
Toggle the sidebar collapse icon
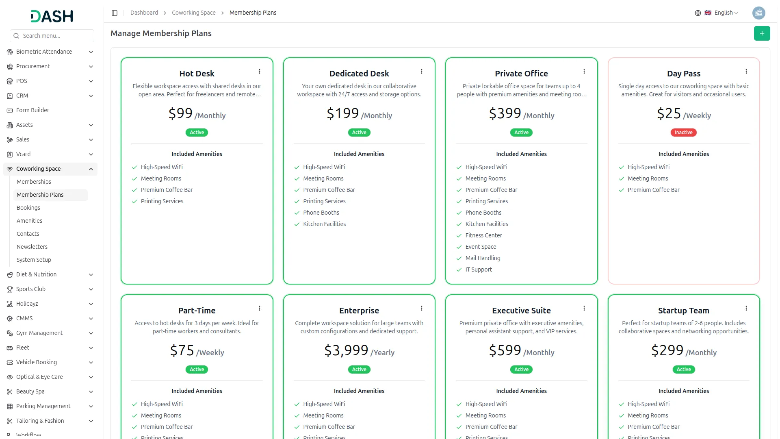[115, 13]
